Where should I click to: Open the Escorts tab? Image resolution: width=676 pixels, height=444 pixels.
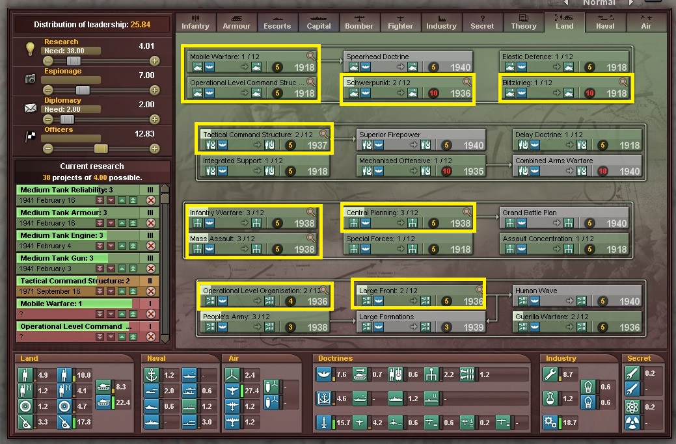tap(277, 22)
